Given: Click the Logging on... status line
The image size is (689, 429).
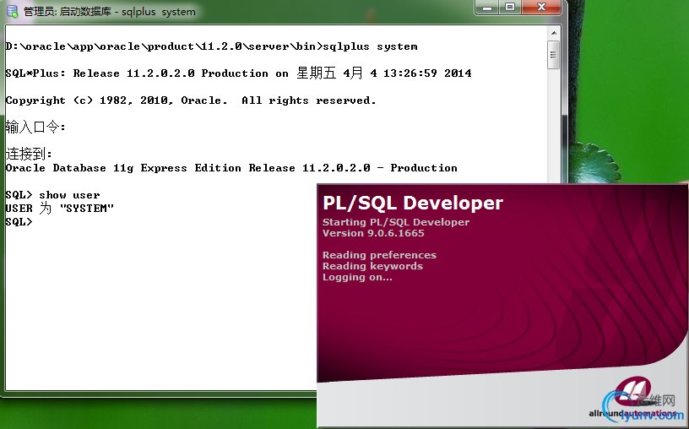Looking at the screenshot, I should pyautogui.click(x=357, y=277).
